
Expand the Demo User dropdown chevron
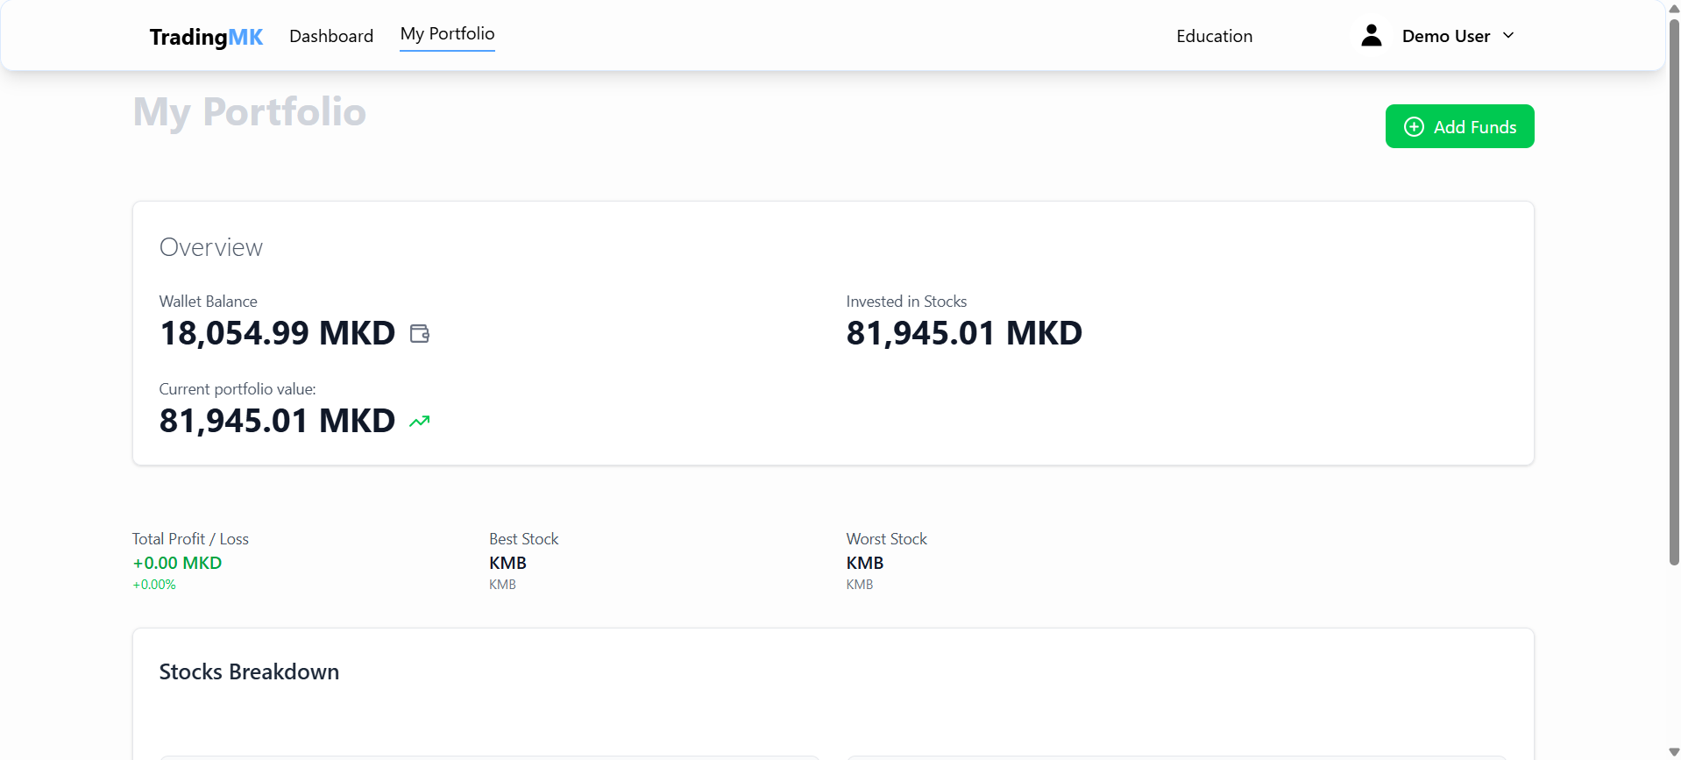click(1508, 36)
